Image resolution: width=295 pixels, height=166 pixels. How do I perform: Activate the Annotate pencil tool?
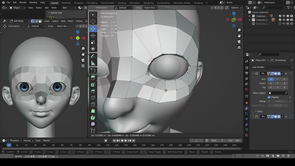[x=93, y=56]
